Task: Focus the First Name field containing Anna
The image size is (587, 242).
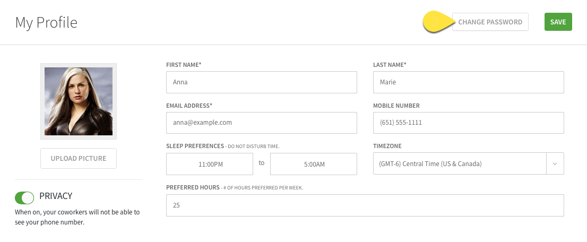Action: tap(261, 82)
